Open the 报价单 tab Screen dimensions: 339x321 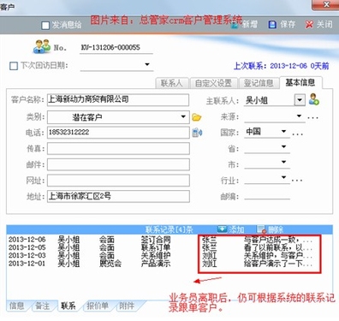(98, 306)
